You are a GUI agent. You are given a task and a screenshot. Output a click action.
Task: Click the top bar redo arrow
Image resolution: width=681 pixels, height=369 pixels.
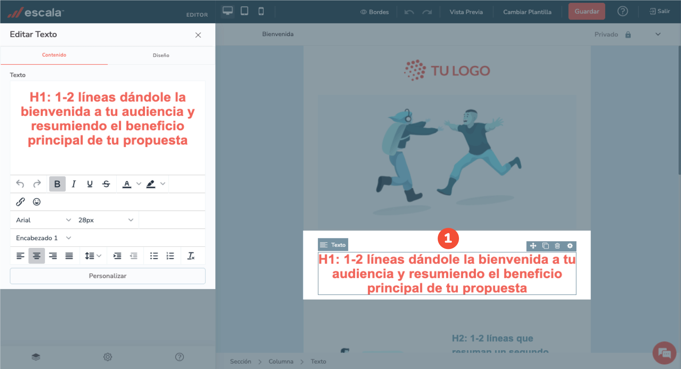pyautogui.click(x=427, y=12)
